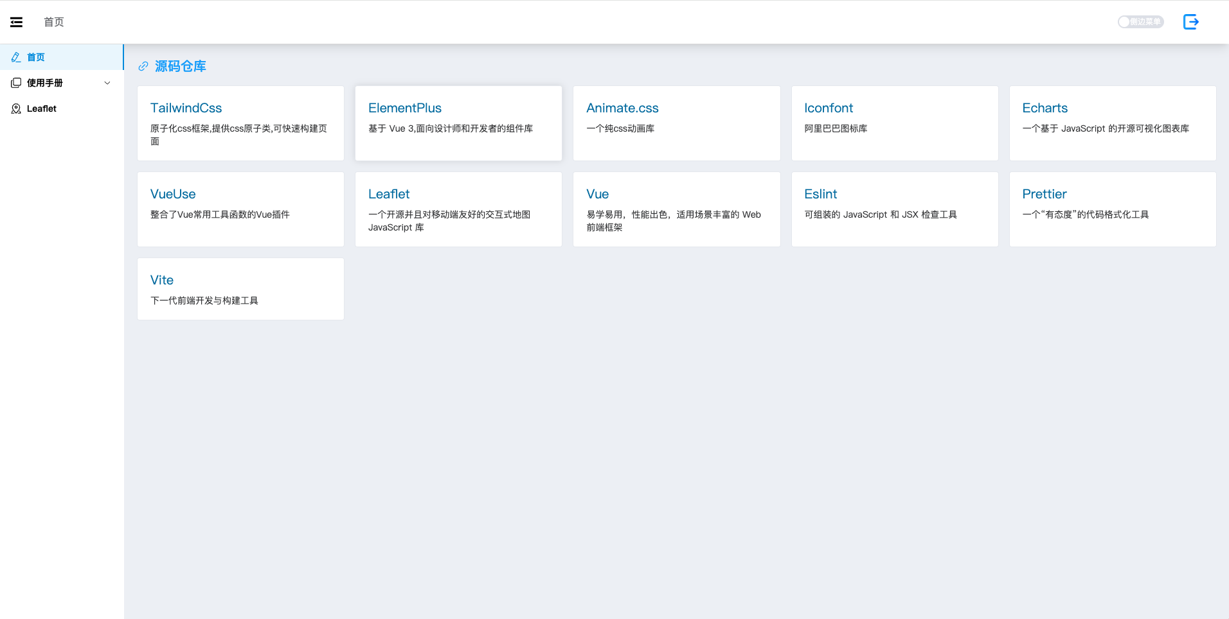Image resolution: width=1229 pixels, height=619 pixels.
Task: Click the text 可组装的 JavaScript 和 JSX 检查工具
Action: pyautogui.click(x=881, y=214)
